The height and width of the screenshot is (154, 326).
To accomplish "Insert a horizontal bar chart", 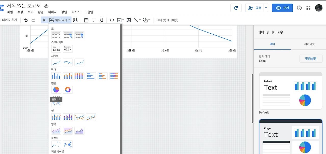I will pos(91,76).
